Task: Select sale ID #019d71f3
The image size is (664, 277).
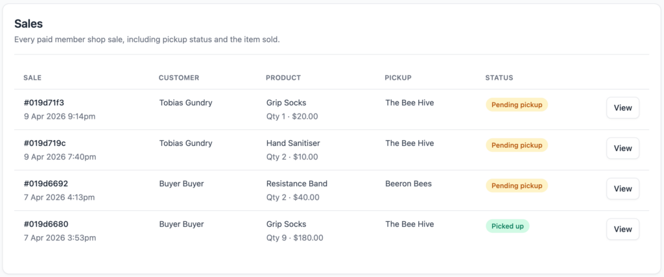Action: click(x=44, y=102)
